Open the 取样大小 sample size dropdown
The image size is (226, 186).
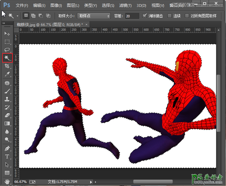pos(94,16)
